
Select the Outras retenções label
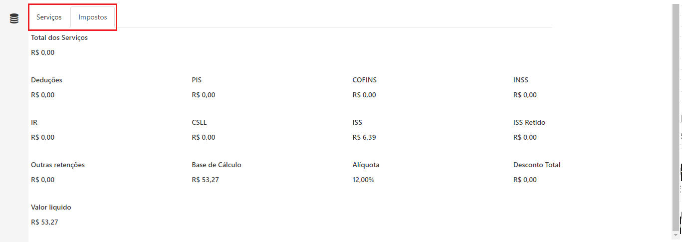tap(58, 165)
